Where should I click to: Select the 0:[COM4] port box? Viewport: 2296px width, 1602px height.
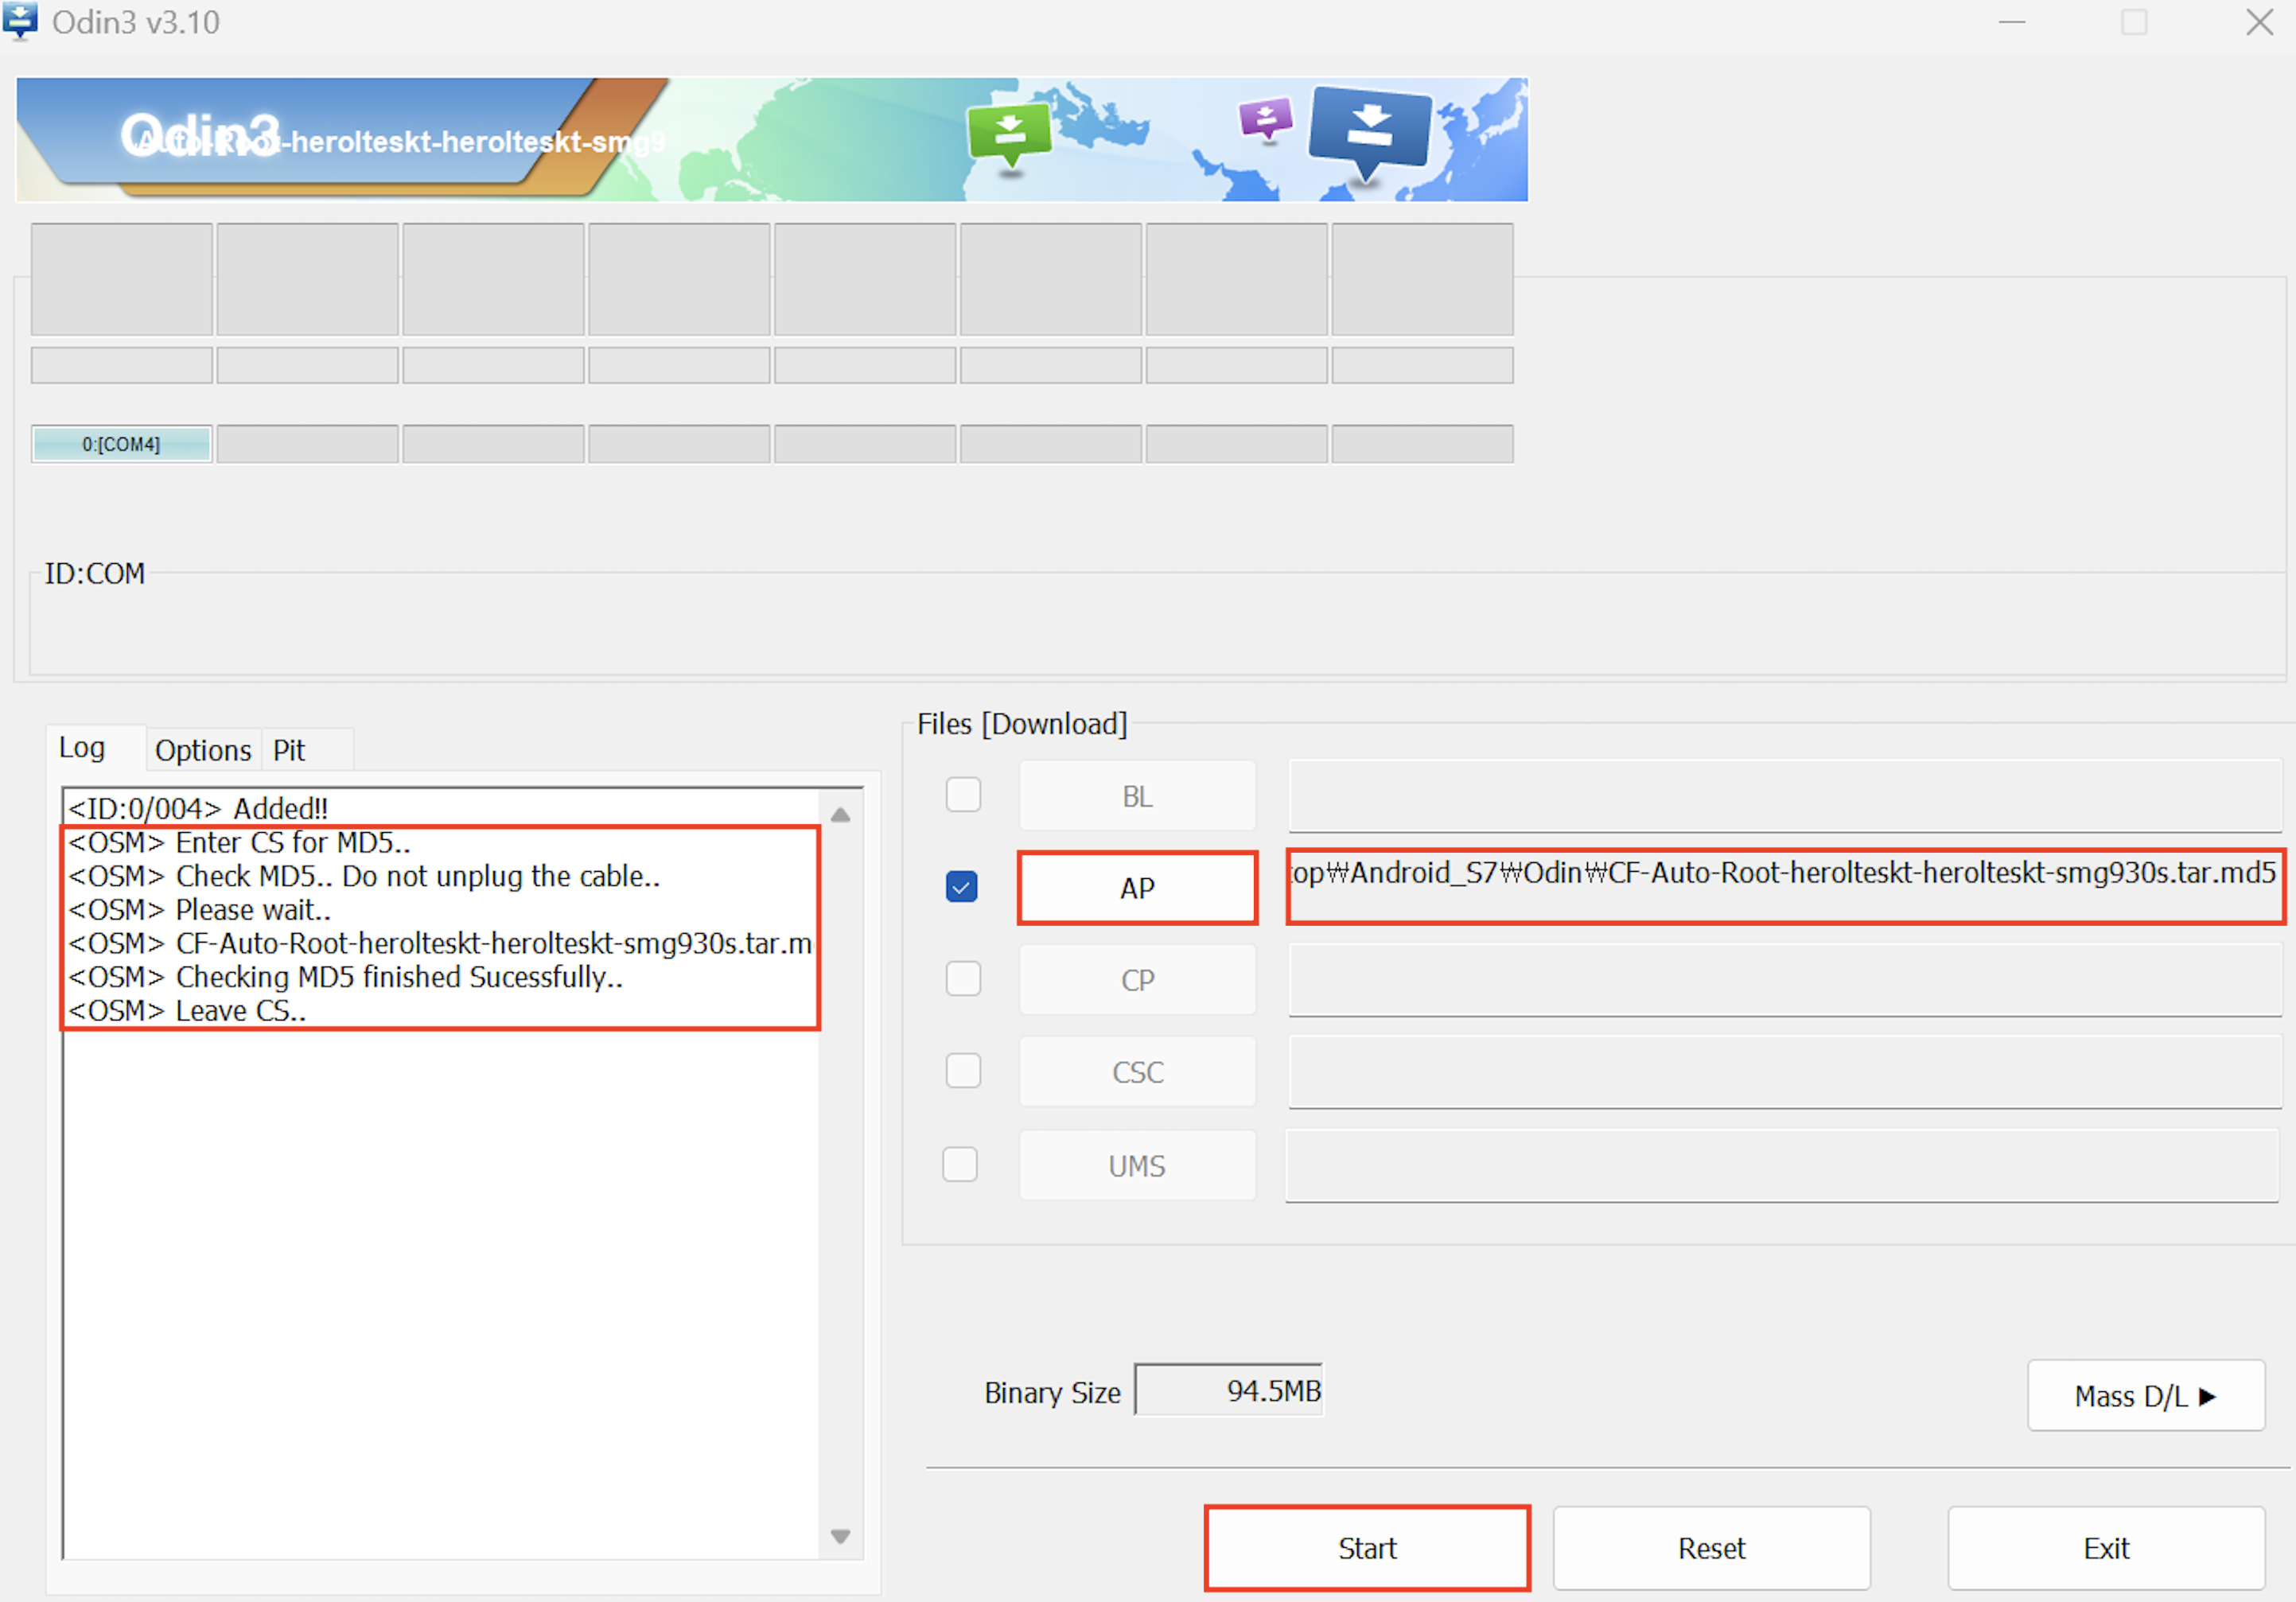click(121, 444)
